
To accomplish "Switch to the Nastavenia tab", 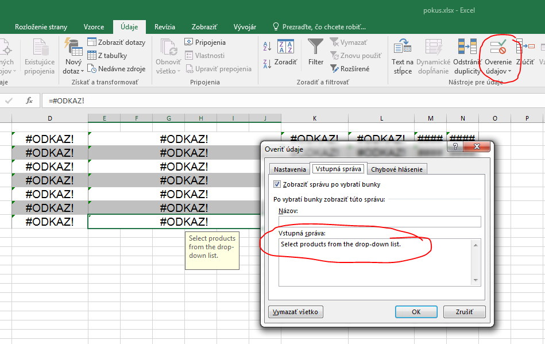I will click(x=289, y=169).
